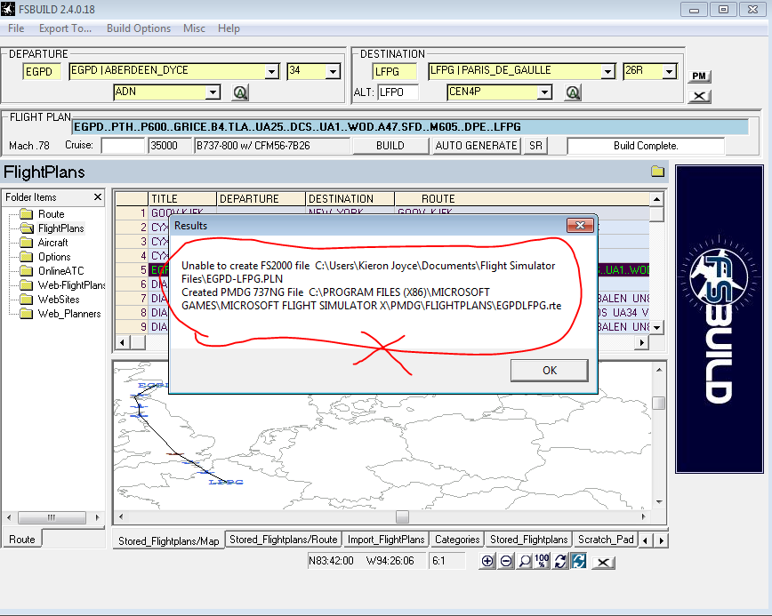772x616 pixels.
Task: Open the departure runway 34 dropdown
Action: (x=333, y=72)
